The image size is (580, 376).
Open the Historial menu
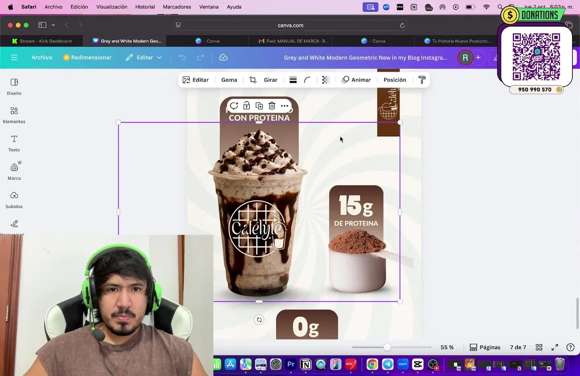coord(145,7)
